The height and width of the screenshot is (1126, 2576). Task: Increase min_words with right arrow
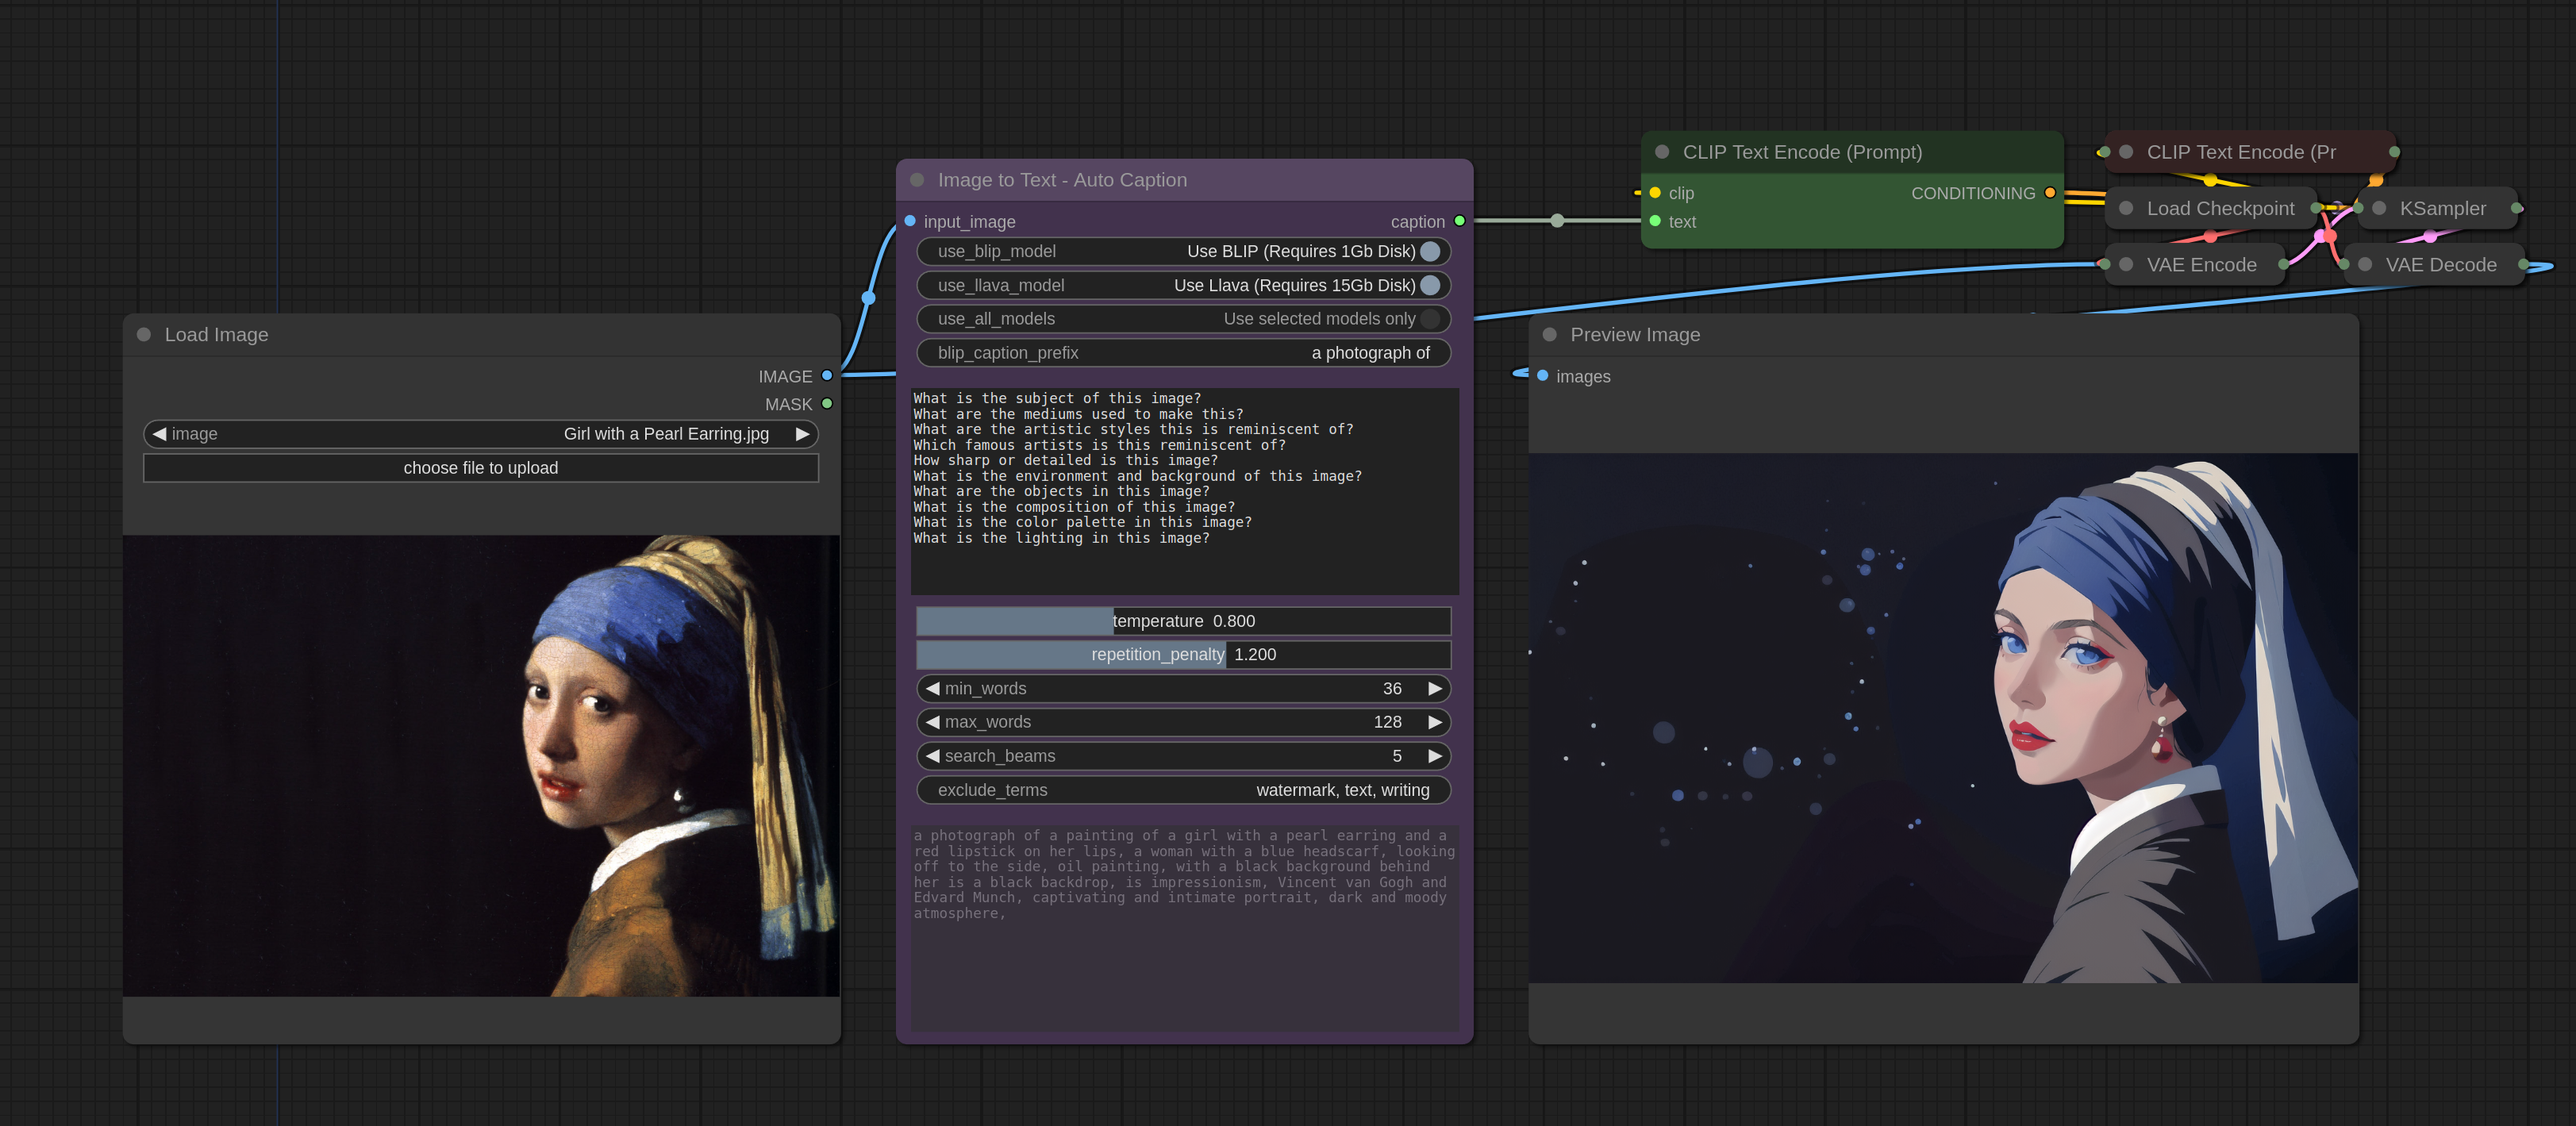[1435, 689]
